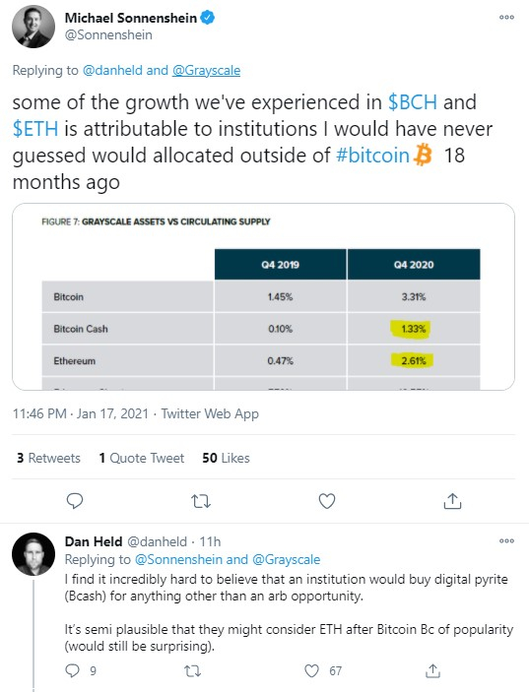Open the $ETH cashtag link
The width and height of the screenshot is (529, 692).
[x=35, y=128]
